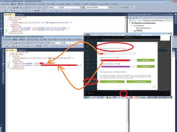Open プロジェクト(P) menu in back window
The height and width of the screenshot is (132, 177).
[30, 4]
